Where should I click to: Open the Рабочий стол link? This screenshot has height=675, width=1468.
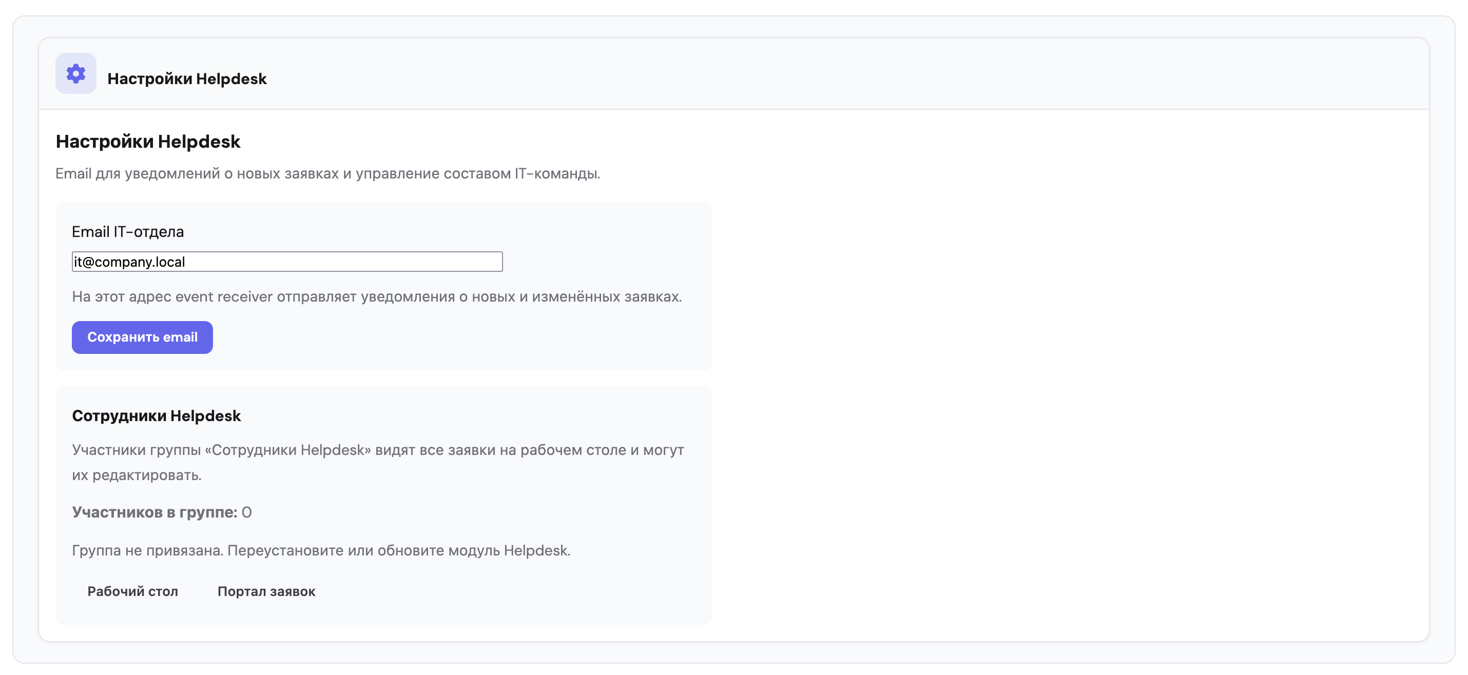point(133,591)
